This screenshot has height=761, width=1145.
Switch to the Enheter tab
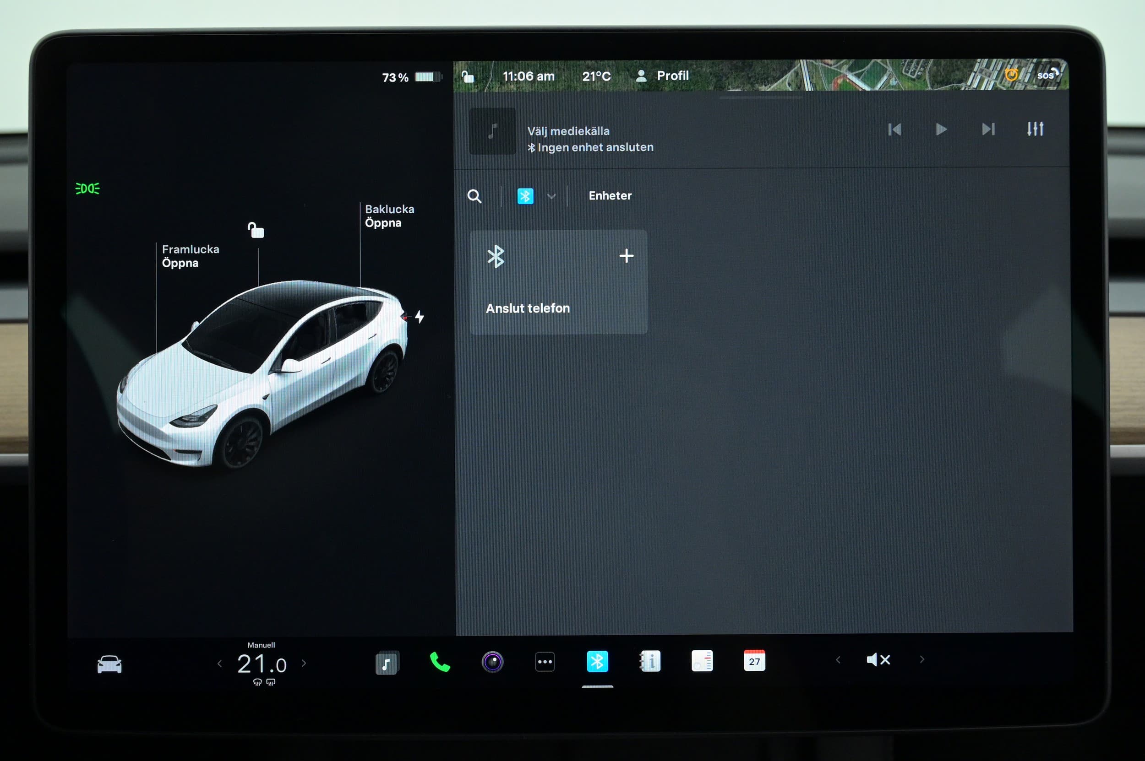[x=610, y=195]
